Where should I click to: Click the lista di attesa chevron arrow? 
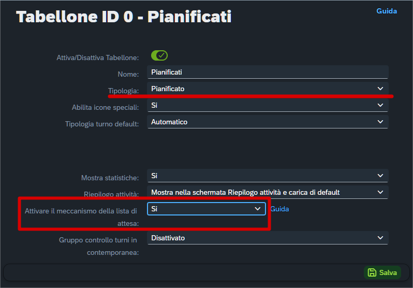coord(258,209)
